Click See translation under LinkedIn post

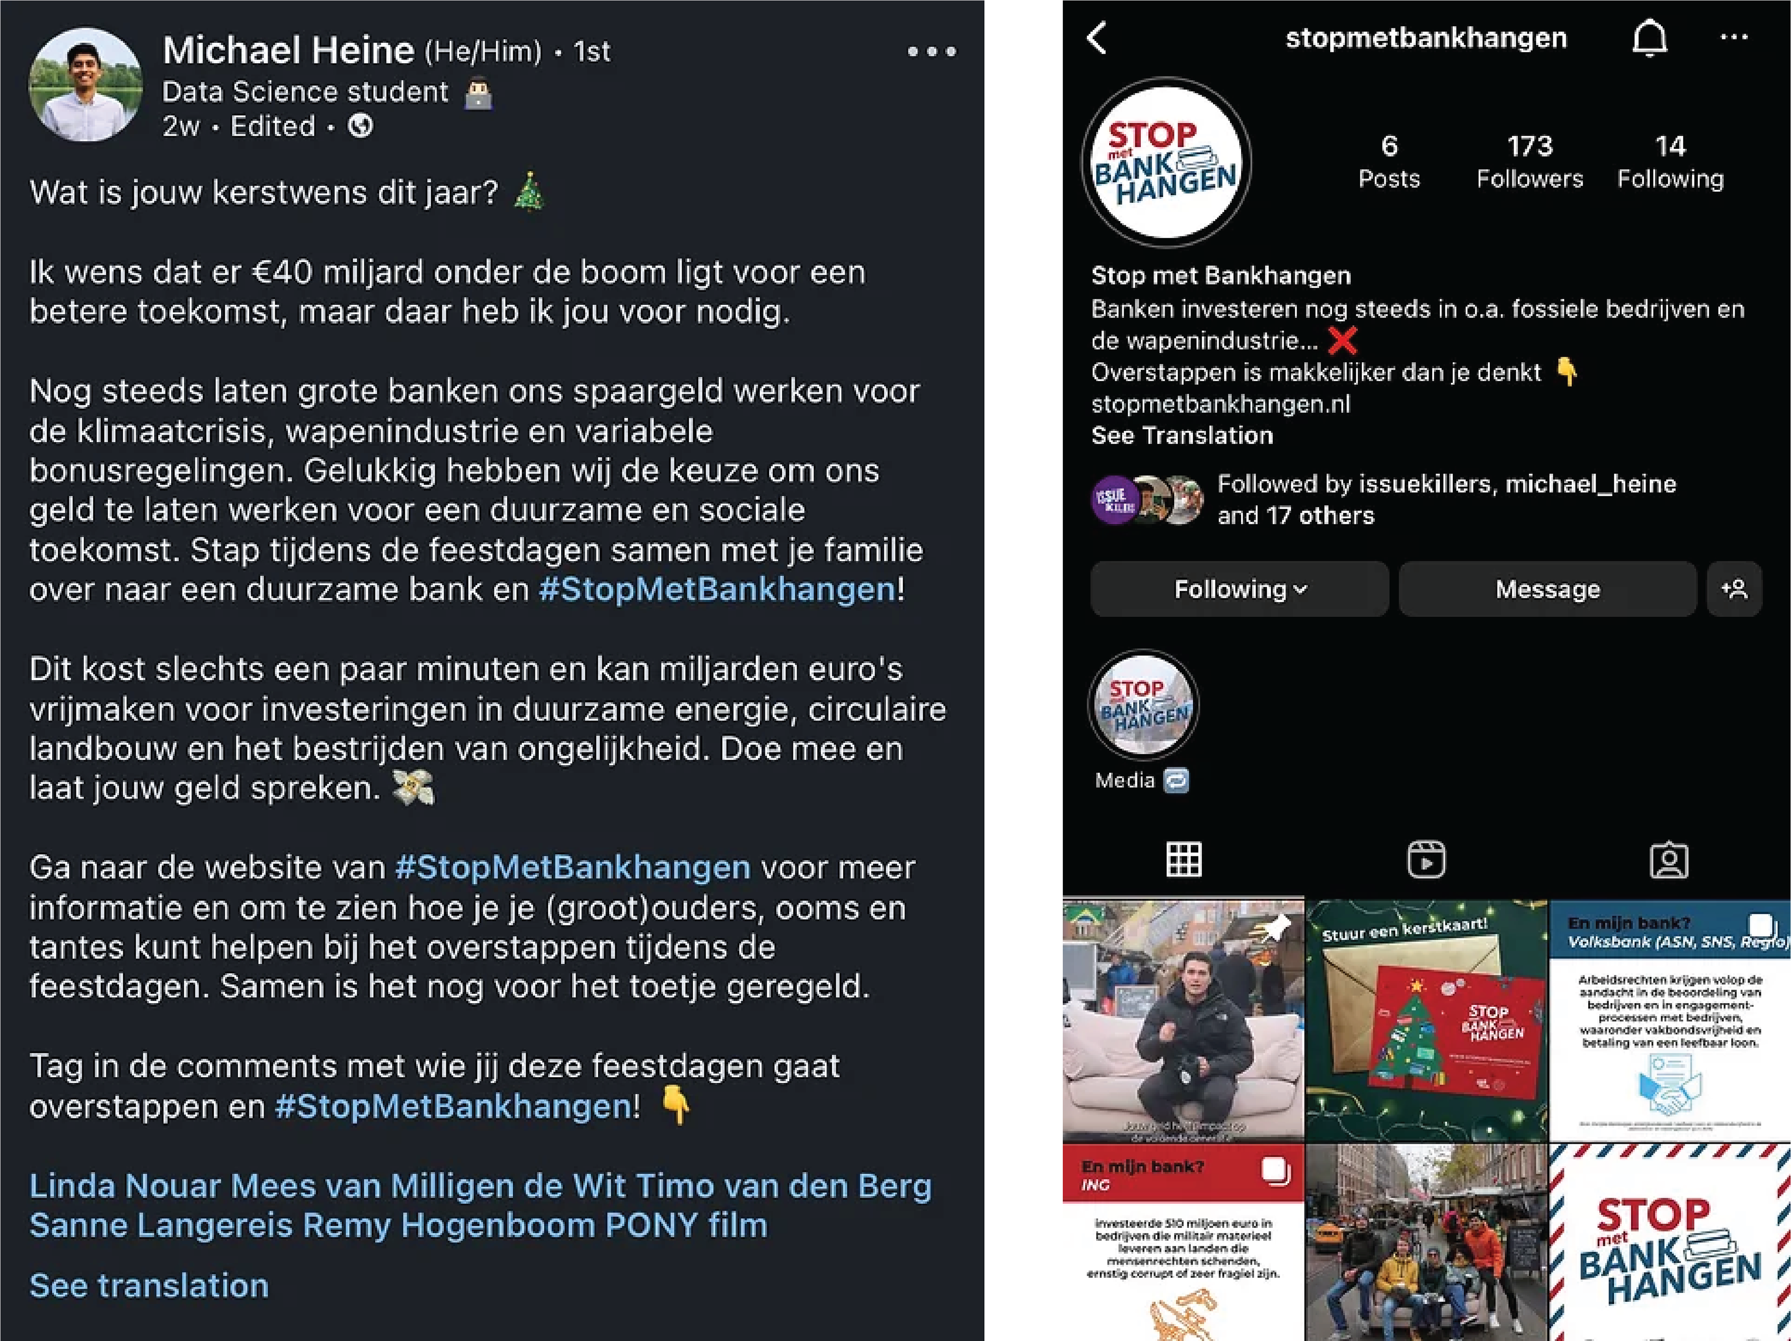[149, 1285]
